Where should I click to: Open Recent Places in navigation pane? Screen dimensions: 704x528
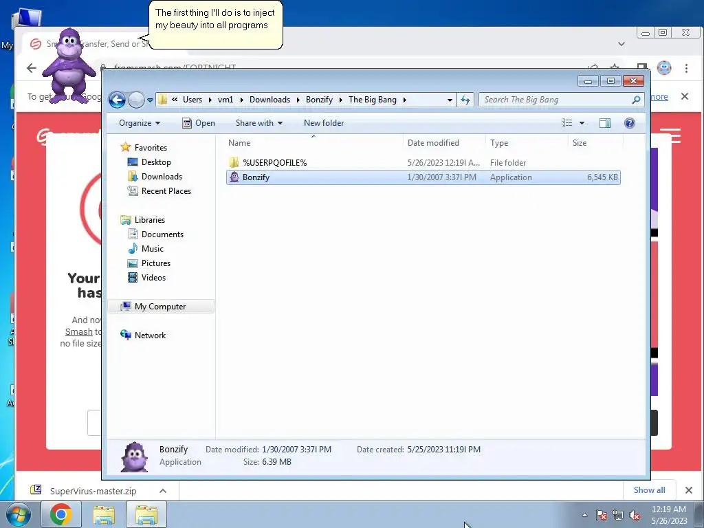click(x=166, y=191)
